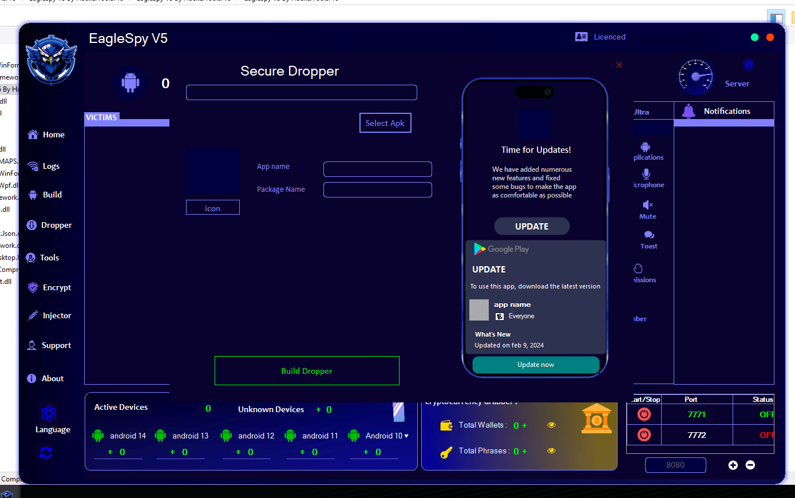
Task: Open the Home section in sidebar
Action: pyautogui.click(x=46, y=135)
